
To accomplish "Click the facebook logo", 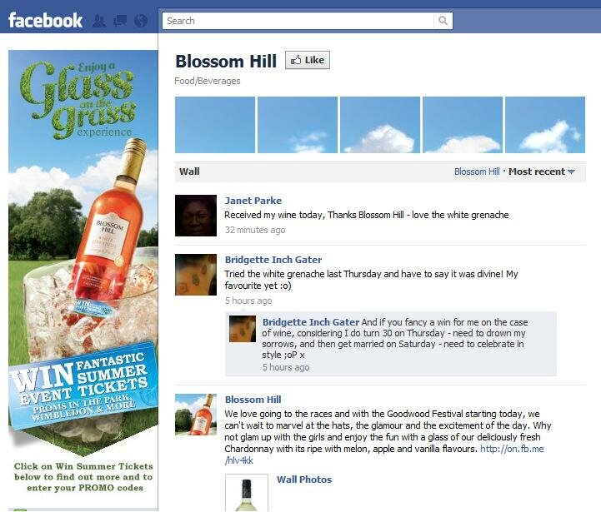I will [x=45, y=20].
